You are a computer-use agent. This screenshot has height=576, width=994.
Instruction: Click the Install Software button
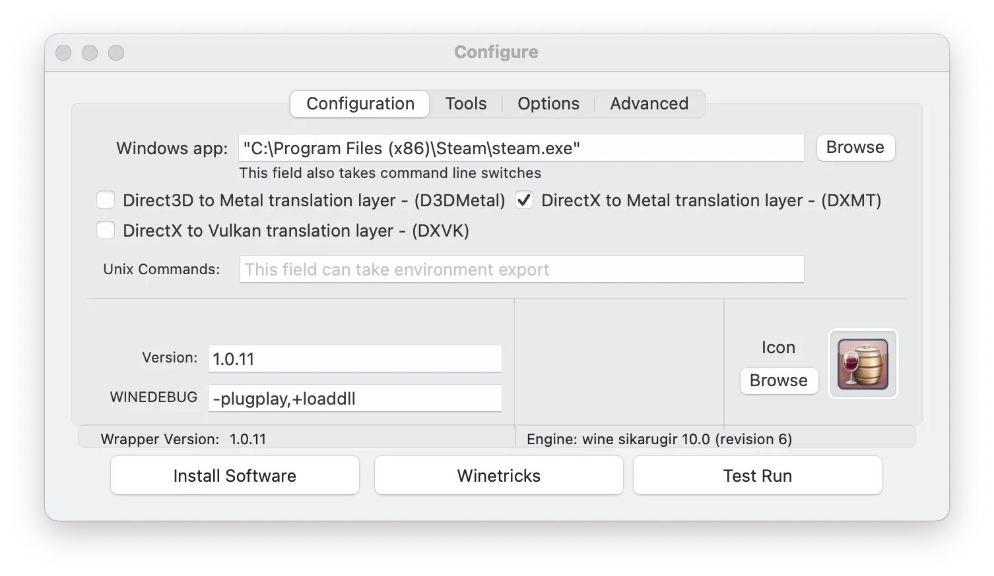(x=235, y=475)
